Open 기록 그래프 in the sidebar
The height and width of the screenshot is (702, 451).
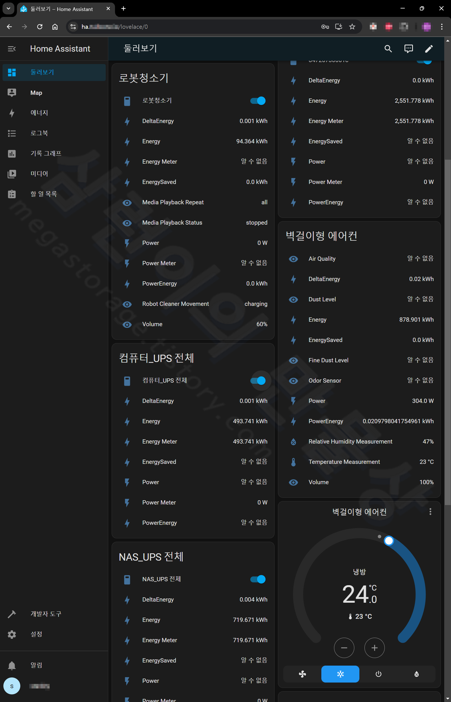click(54, 153)
